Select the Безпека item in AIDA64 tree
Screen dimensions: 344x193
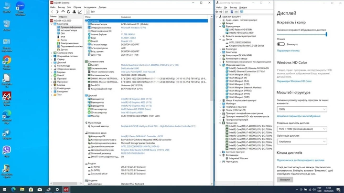61,85
